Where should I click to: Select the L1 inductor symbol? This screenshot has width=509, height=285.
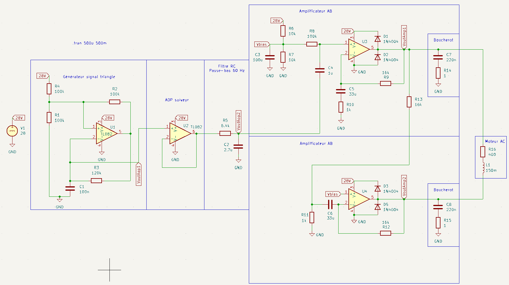483,168
